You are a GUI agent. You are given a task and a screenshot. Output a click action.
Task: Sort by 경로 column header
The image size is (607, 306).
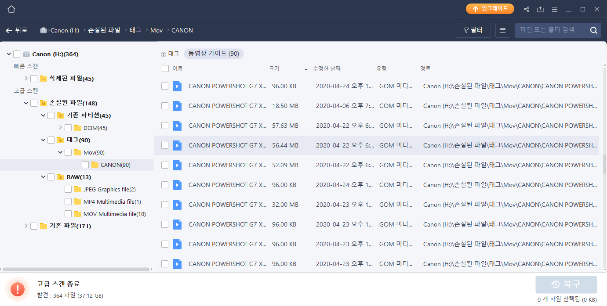[425, 68]
